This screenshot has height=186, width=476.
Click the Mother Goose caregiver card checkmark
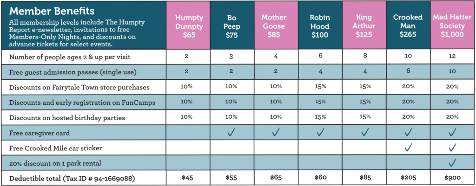click(276, 133)
